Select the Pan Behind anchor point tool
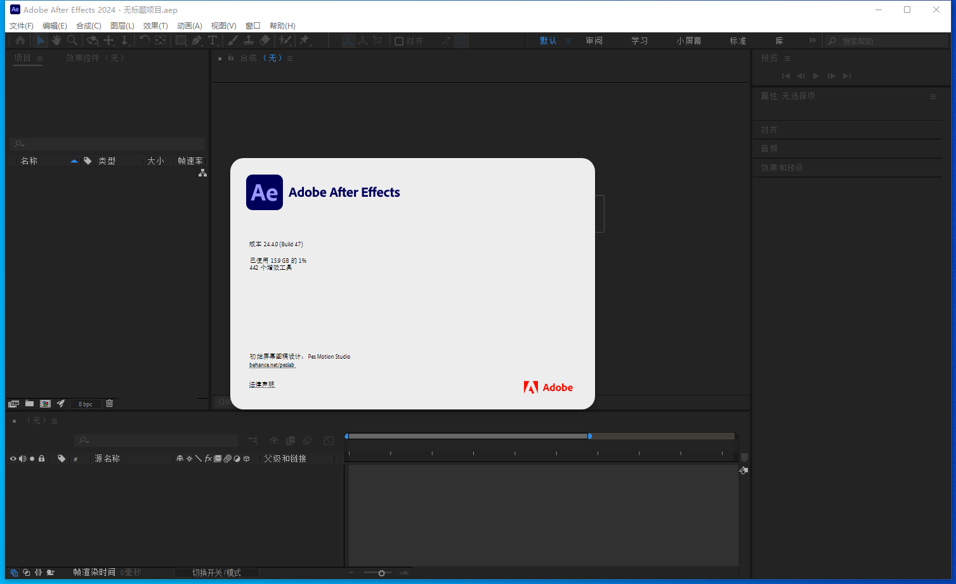Viewport: 956px width, 584px height. point(160,41)
